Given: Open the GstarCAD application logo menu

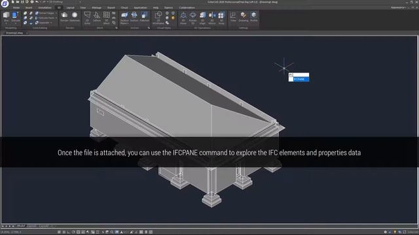Looking at the screenshot, I should (5, 3).
